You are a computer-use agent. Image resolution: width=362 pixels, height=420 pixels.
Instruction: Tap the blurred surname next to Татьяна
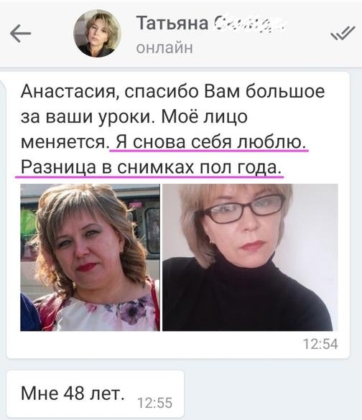coord(249,24)
